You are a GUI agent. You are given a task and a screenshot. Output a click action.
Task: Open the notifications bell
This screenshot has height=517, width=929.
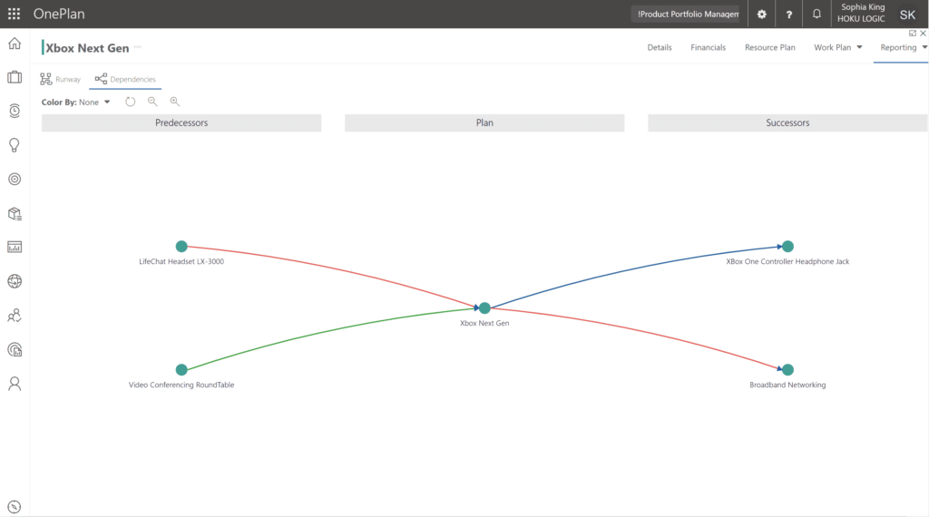coord(817,14)
